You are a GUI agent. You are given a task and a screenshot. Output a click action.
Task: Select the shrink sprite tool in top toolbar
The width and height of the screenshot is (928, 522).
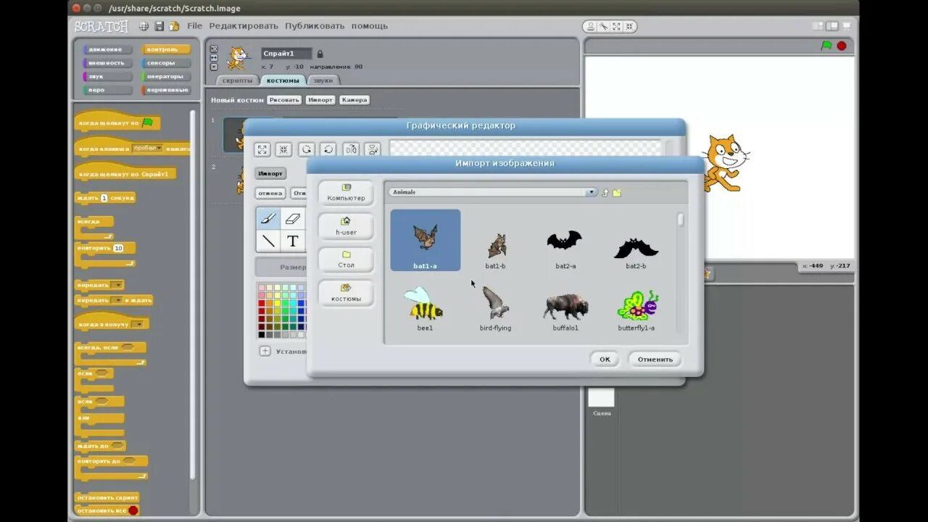coord(629,26)
